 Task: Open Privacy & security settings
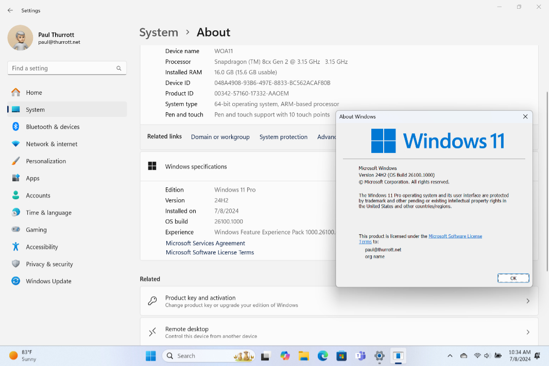point(49,264)
